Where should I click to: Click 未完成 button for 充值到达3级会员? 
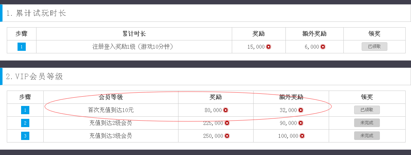367,136
